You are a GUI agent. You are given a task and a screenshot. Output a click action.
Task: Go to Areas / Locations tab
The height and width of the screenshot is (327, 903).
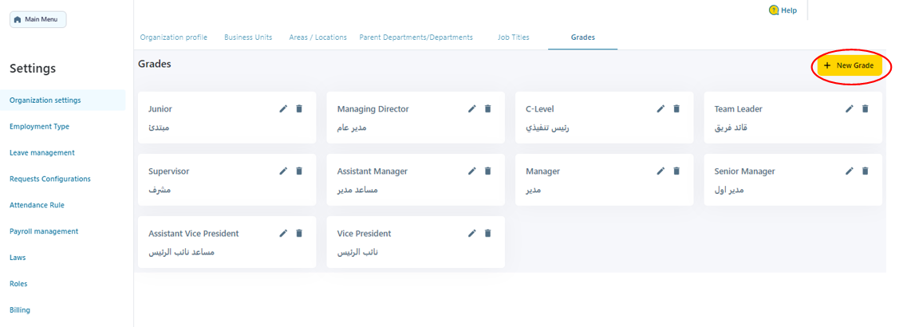coord(317,37)
